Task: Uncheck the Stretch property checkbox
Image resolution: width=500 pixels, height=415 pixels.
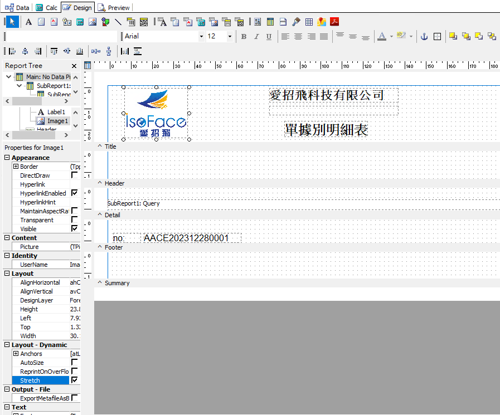Action: tap(74, 380)
